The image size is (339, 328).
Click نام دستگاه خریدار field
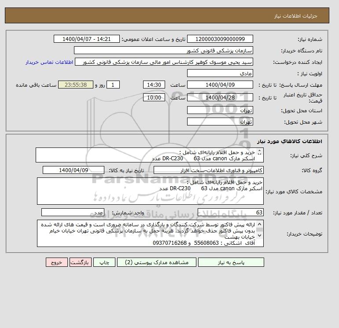163,50
